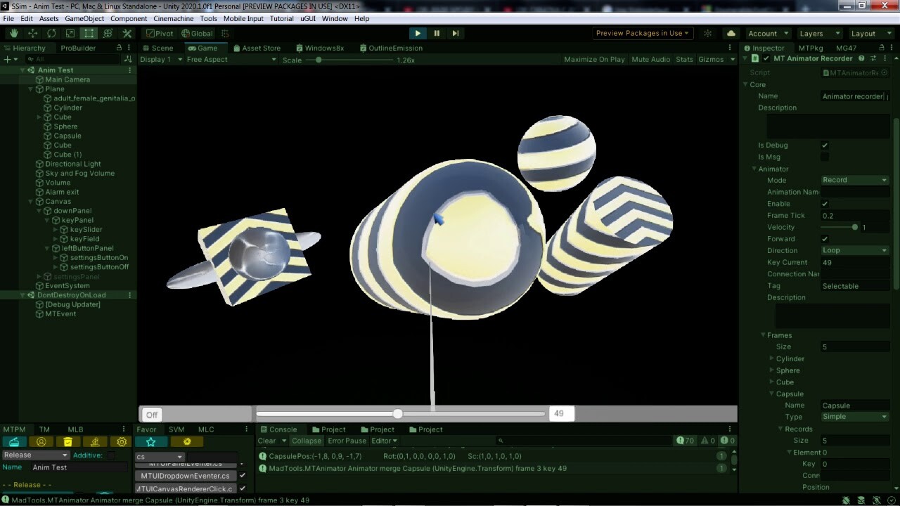The height and width of the screenshot is (506, 900).
Task: Enable the Is Msg checkbox
Action: coord(824,157)
